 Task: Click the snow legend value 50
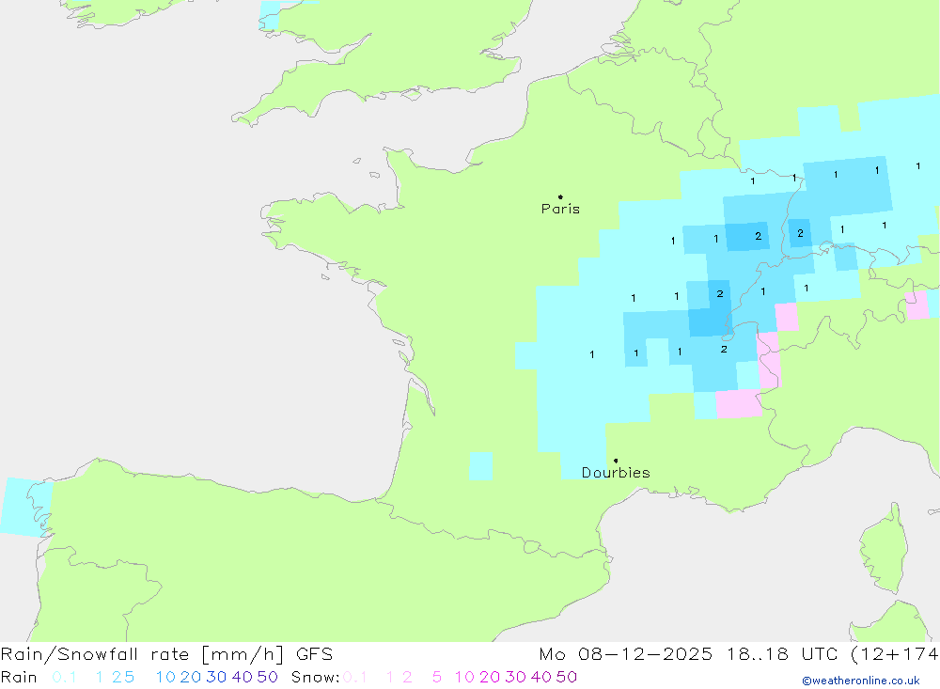567,677
